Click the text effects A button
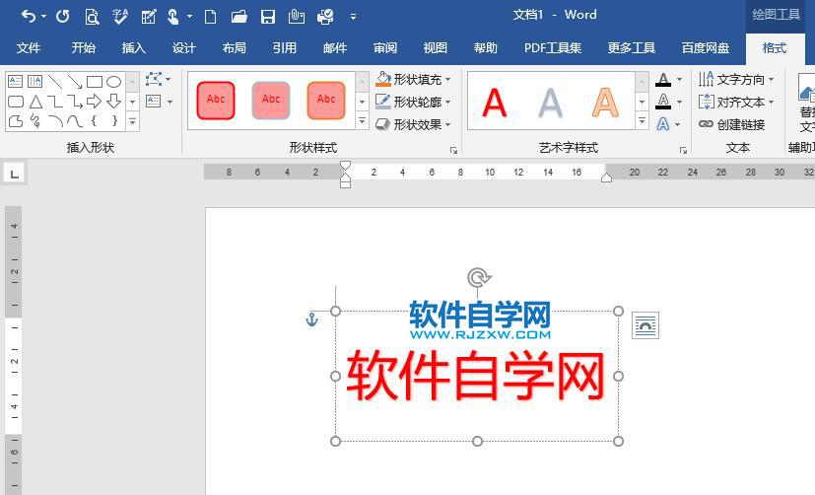 coord(662,124)
